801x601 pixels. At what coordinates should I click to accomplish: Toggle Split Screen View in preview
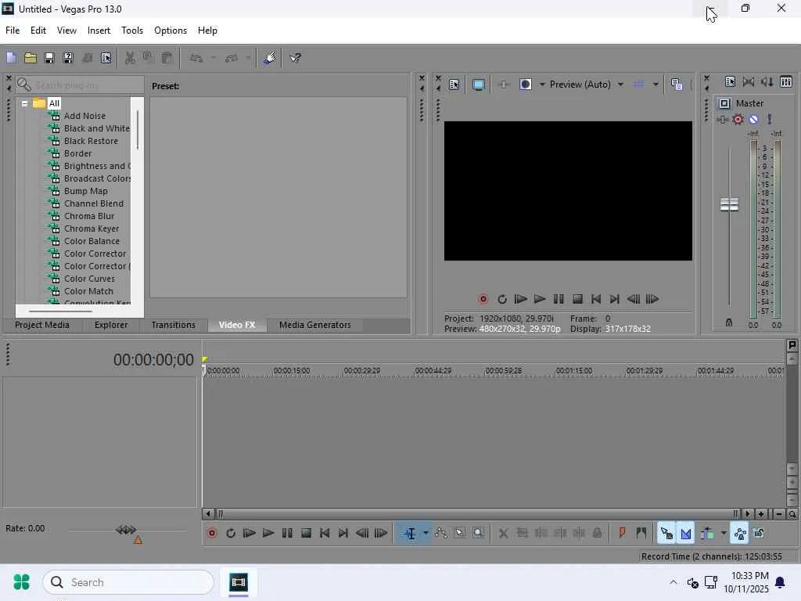click(525, 85)
